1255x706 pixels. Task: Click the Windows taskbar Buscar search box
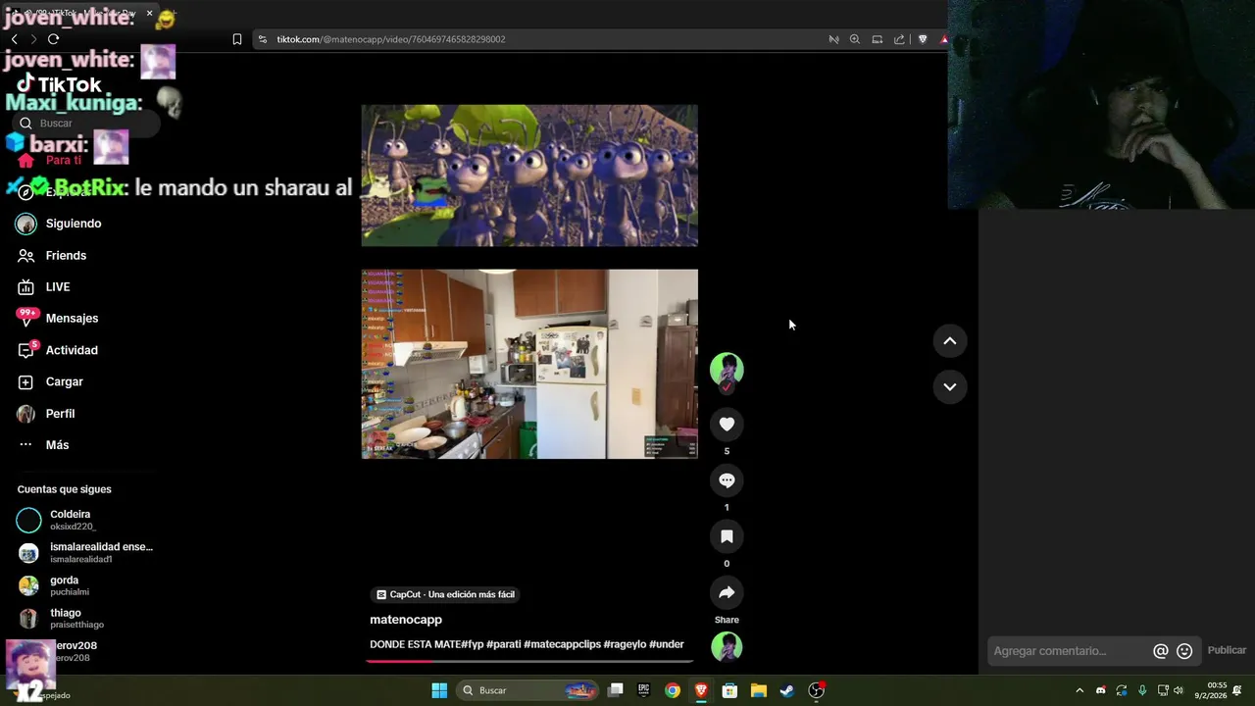(528, 690)
